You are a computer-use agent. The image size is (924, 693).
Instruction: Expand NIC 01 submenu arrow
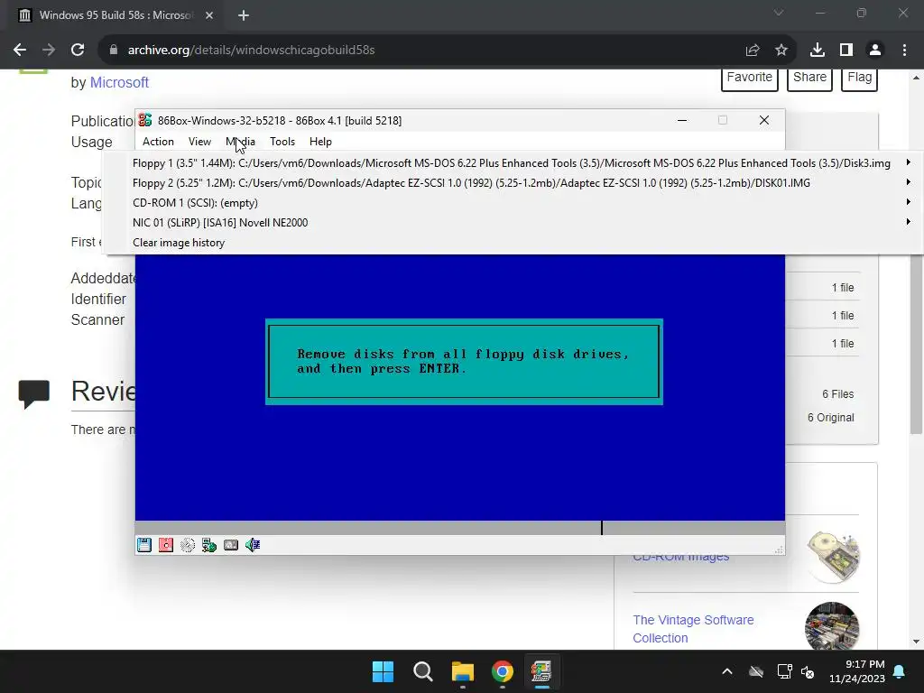point(908,222)
